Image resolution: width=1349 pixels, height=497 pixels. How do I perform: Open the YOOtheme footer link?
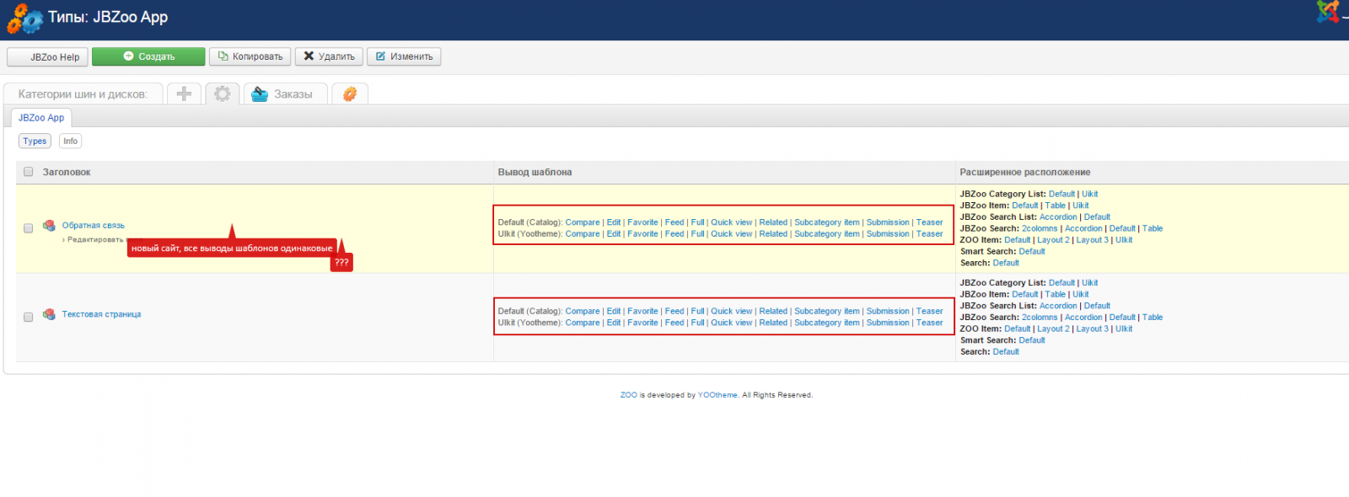tap(717, 395)
